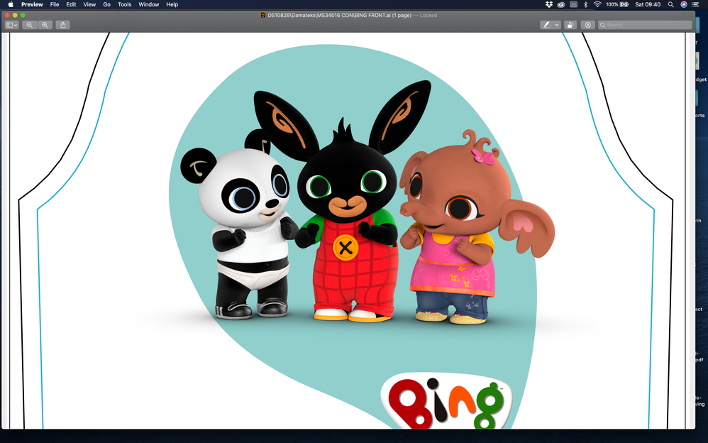The height and width of the screenshot is (443, 708).
Task: Open the Go menu
Action: tap(107, 4)
